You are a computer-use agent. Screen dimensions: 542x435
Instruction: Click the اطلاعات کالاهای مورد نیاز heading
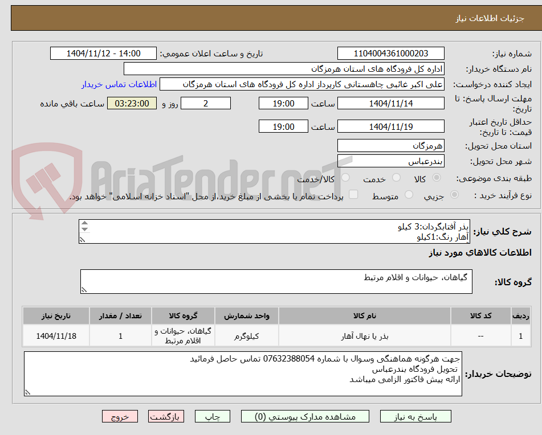(x=480, y=252)
